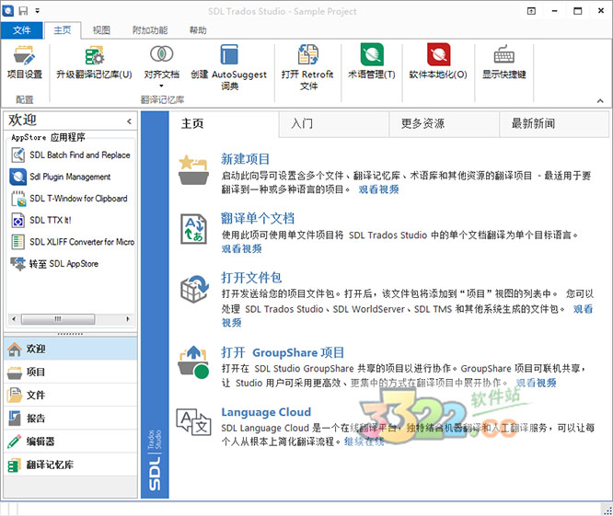
Task: Click the Language Cloud heading link
Action: pyautogui.click(x=266, y=412)
